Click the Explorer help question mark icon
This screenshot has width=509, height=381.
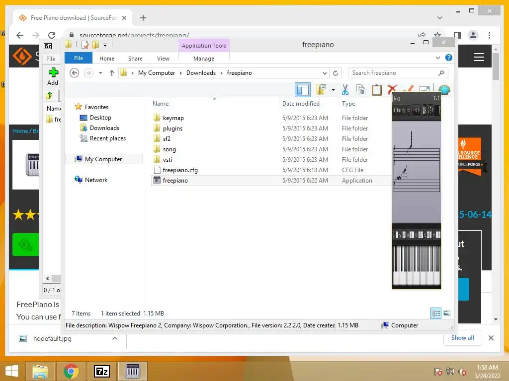(x=449, y=58)
